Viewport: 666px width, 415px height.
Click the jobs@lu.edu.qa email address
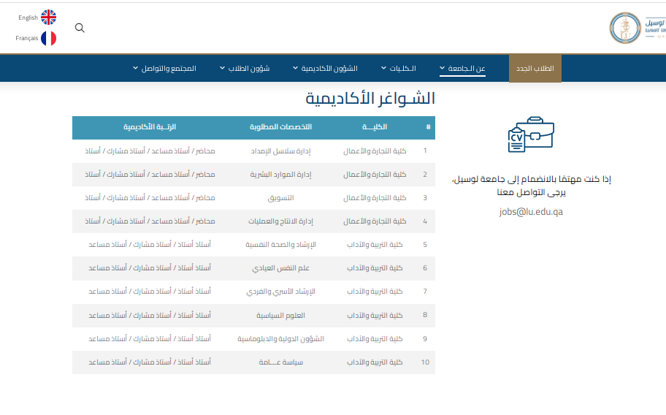point(531,212)
